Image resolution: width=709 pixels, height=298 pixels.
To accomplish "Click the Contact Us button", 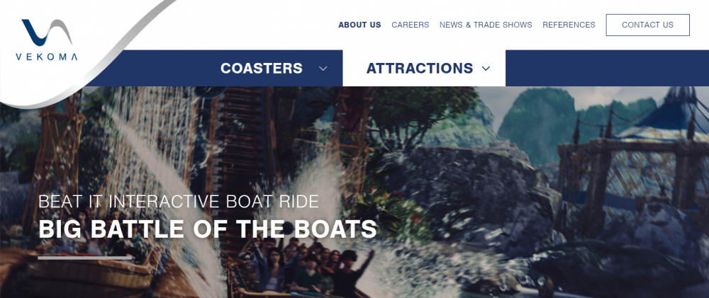I will pos(647,25).
